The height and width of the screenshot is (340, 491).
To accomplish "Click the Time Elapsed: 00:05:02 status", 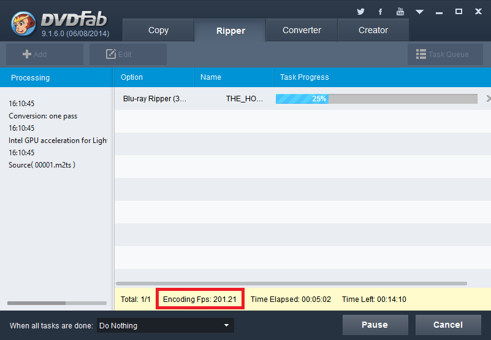I will (x=291, y=299).
